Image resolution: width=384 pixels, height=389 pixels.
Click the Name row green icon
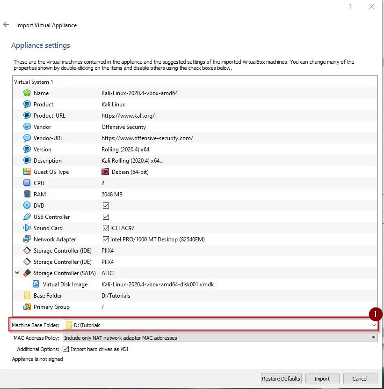pos(27,93)
